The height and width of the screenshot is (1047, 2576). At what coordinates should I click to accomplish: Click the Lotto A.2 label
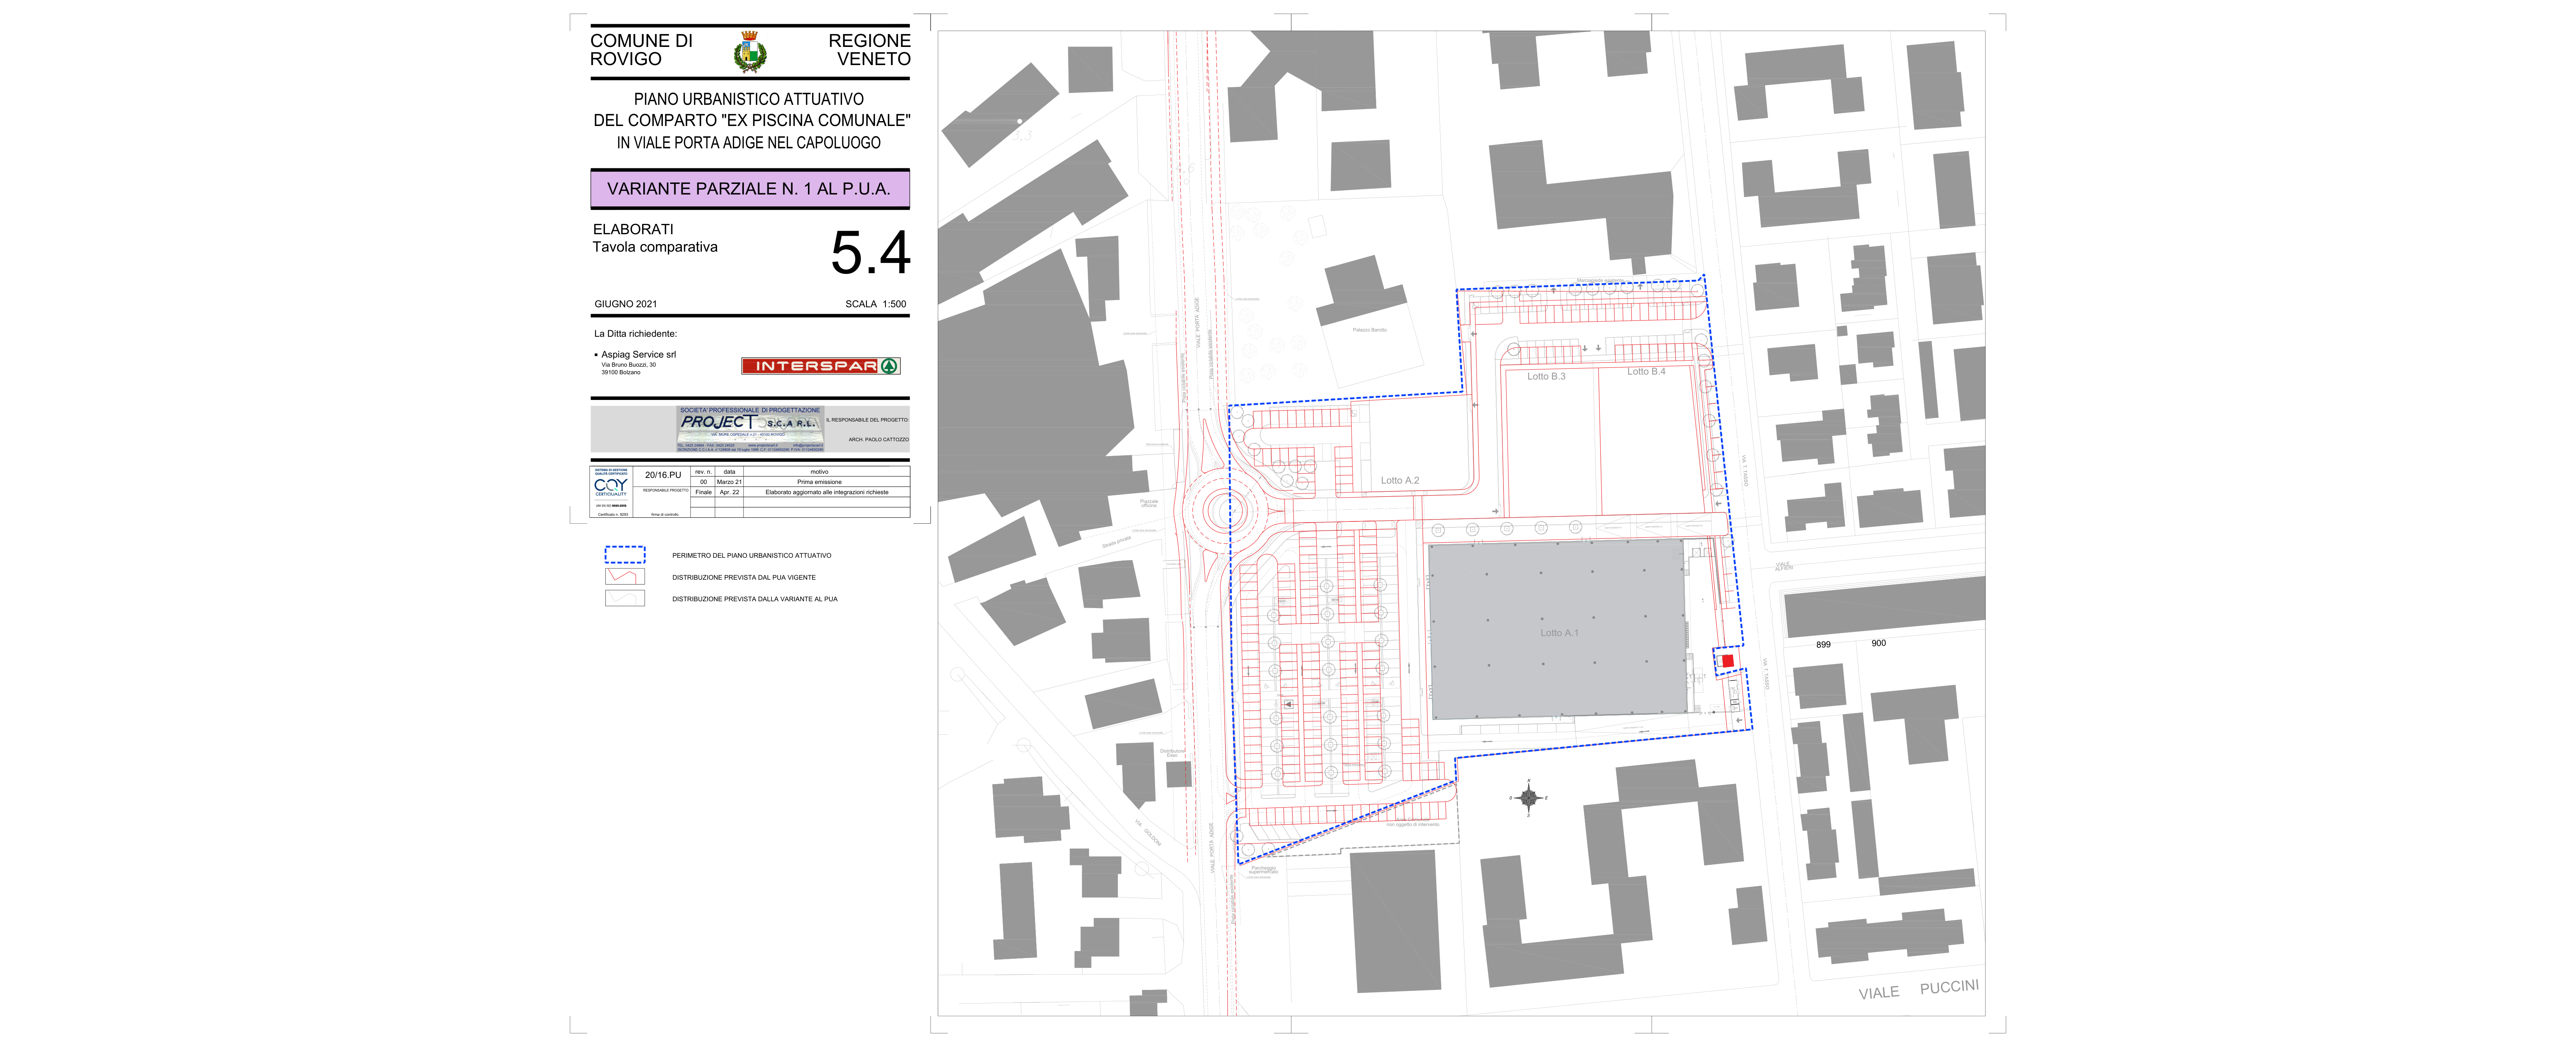pyautogui.click(x=1400, y=481)
